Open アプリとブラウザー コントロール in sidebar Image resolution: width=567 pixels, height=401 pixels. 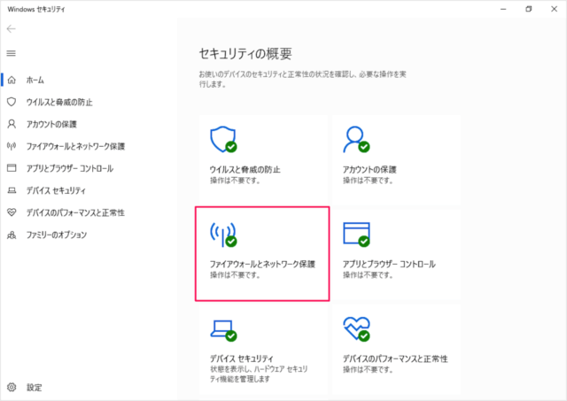tap(70, 168)
